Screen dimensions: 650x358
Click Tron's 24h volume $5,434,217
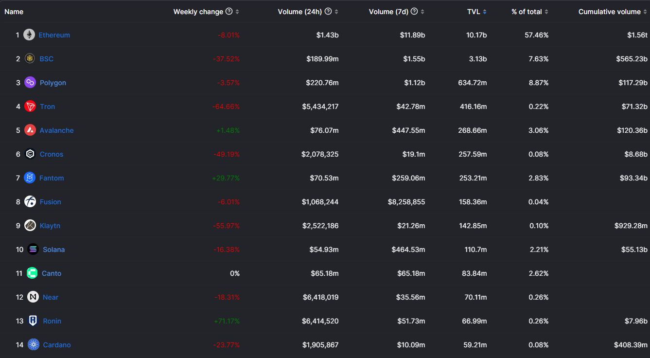tap(320, 107)
